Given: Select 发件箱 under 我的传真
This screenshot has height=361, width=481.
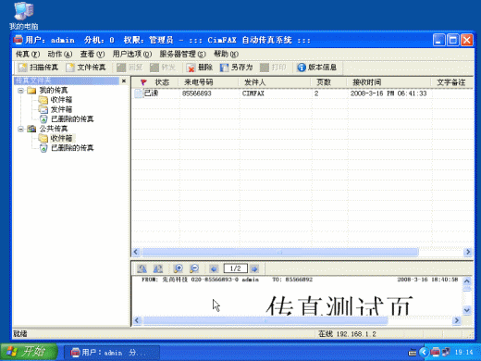Looking at the screenshot, I should click(x=61, y=109).
